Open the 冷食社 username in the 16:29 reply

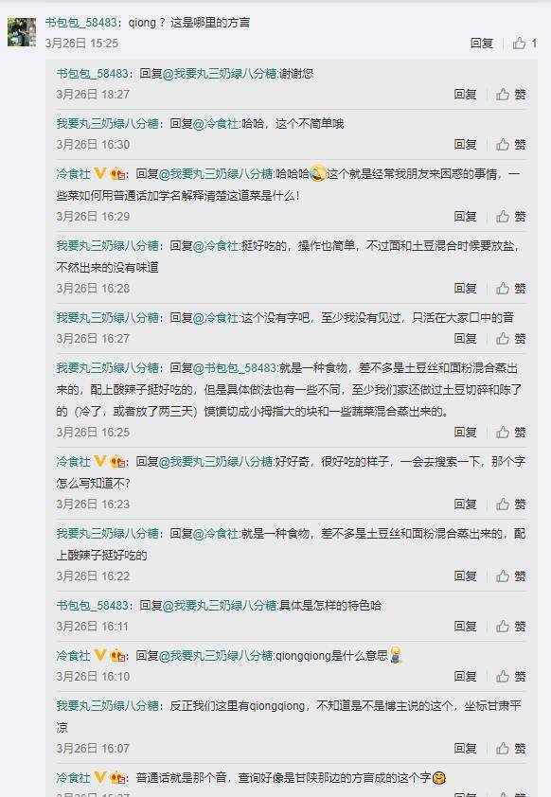tap(73, 174)
